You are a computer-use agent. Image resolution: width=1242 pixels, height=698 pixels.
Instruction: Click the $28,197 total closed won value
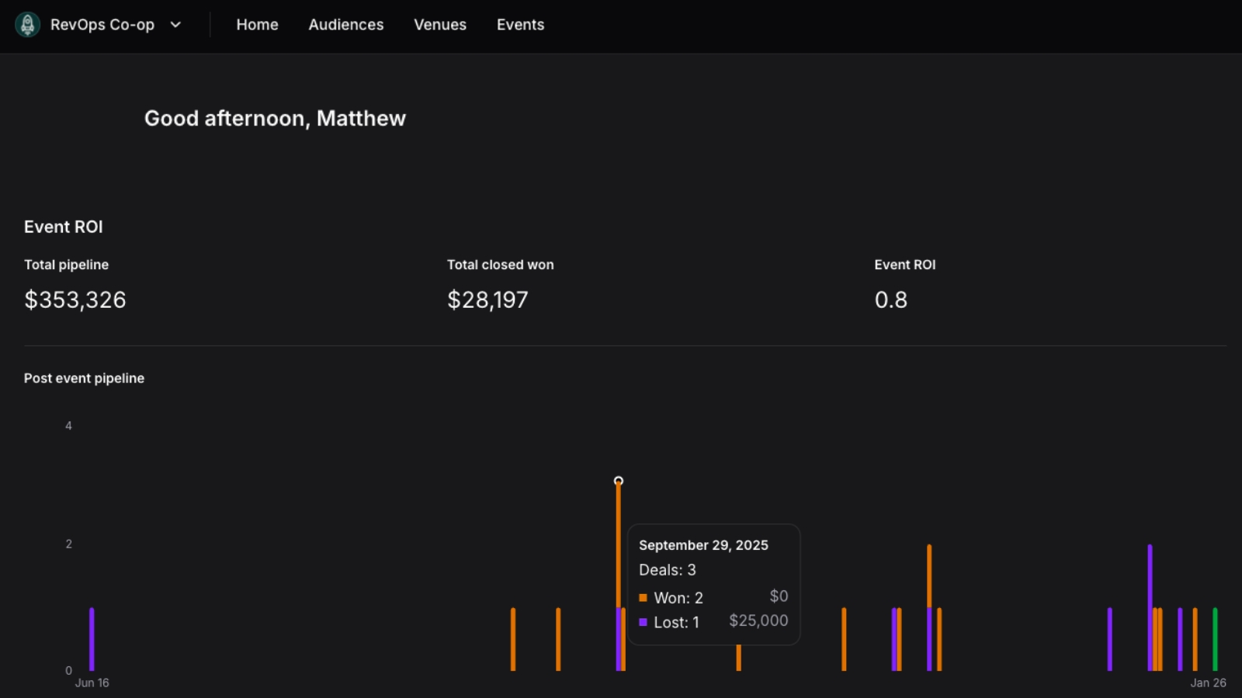click(x=487, y=299)
